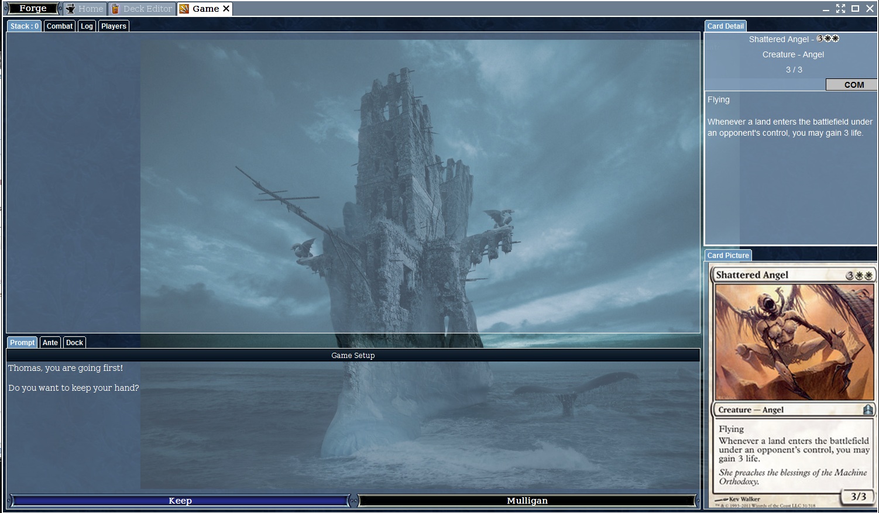Select the Game tab
The width and height of the screenshot is (879, 513).
205,9
